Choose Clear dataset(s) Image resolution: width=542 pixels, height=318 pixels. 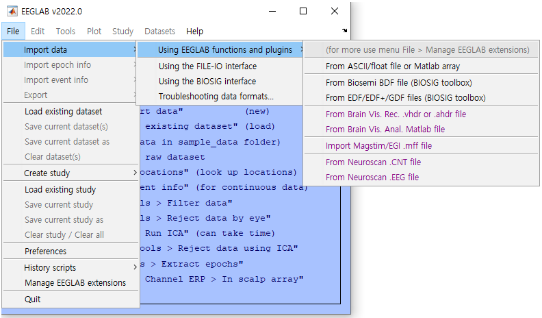point(70,157)
